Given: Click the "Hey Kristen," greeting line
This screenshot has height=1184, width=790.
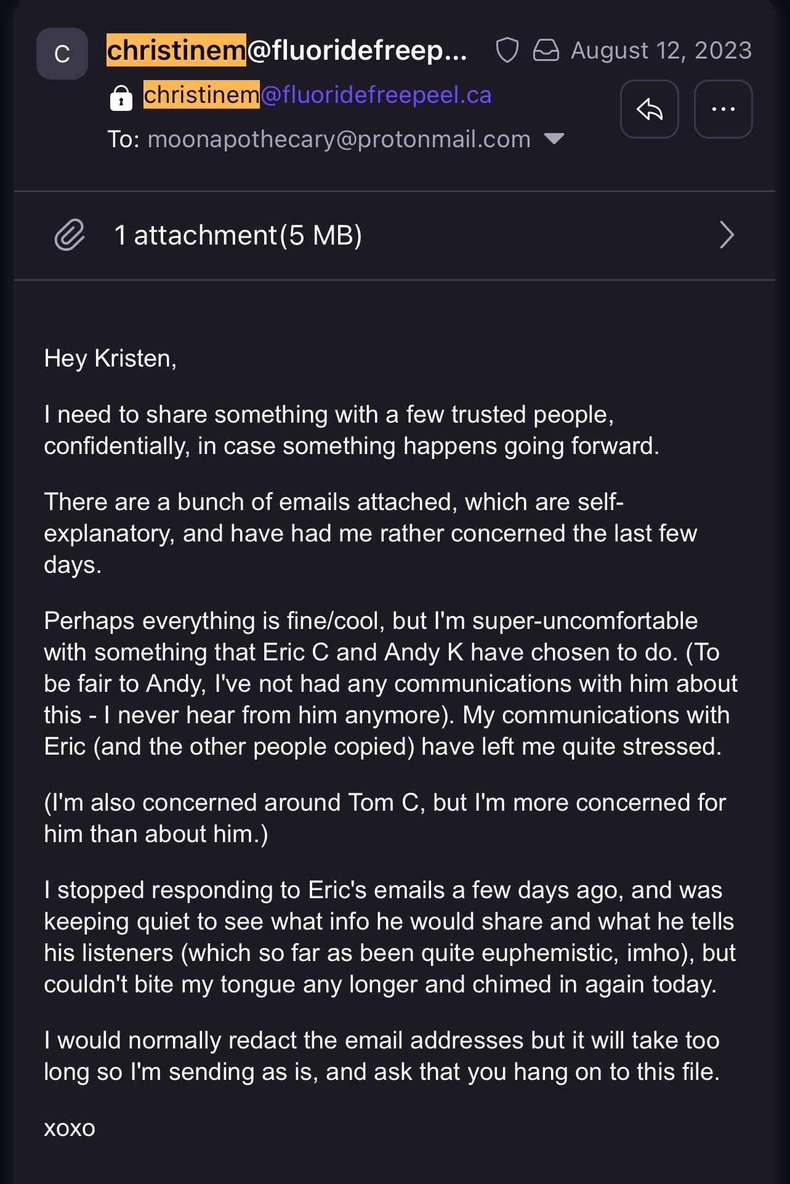Looking at the screenshot, I should [110, 359].
